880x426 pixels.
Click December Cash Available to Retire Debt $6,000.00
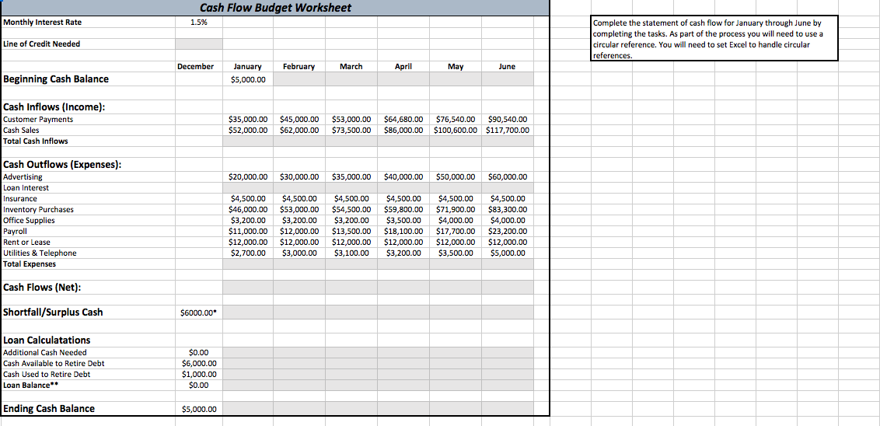tap(199, 363)
